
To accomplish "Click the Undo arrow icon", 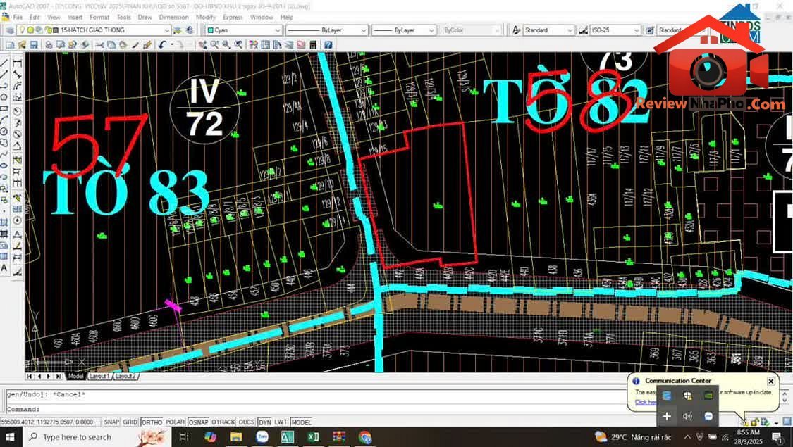I will [162, 45].
